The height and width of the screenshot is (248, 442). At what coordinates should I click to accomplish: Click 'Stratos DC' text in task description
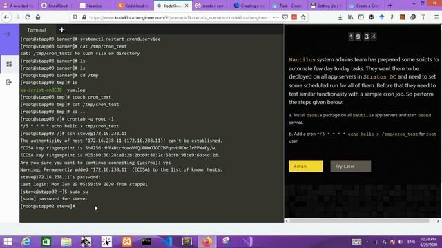coord(380,76)
